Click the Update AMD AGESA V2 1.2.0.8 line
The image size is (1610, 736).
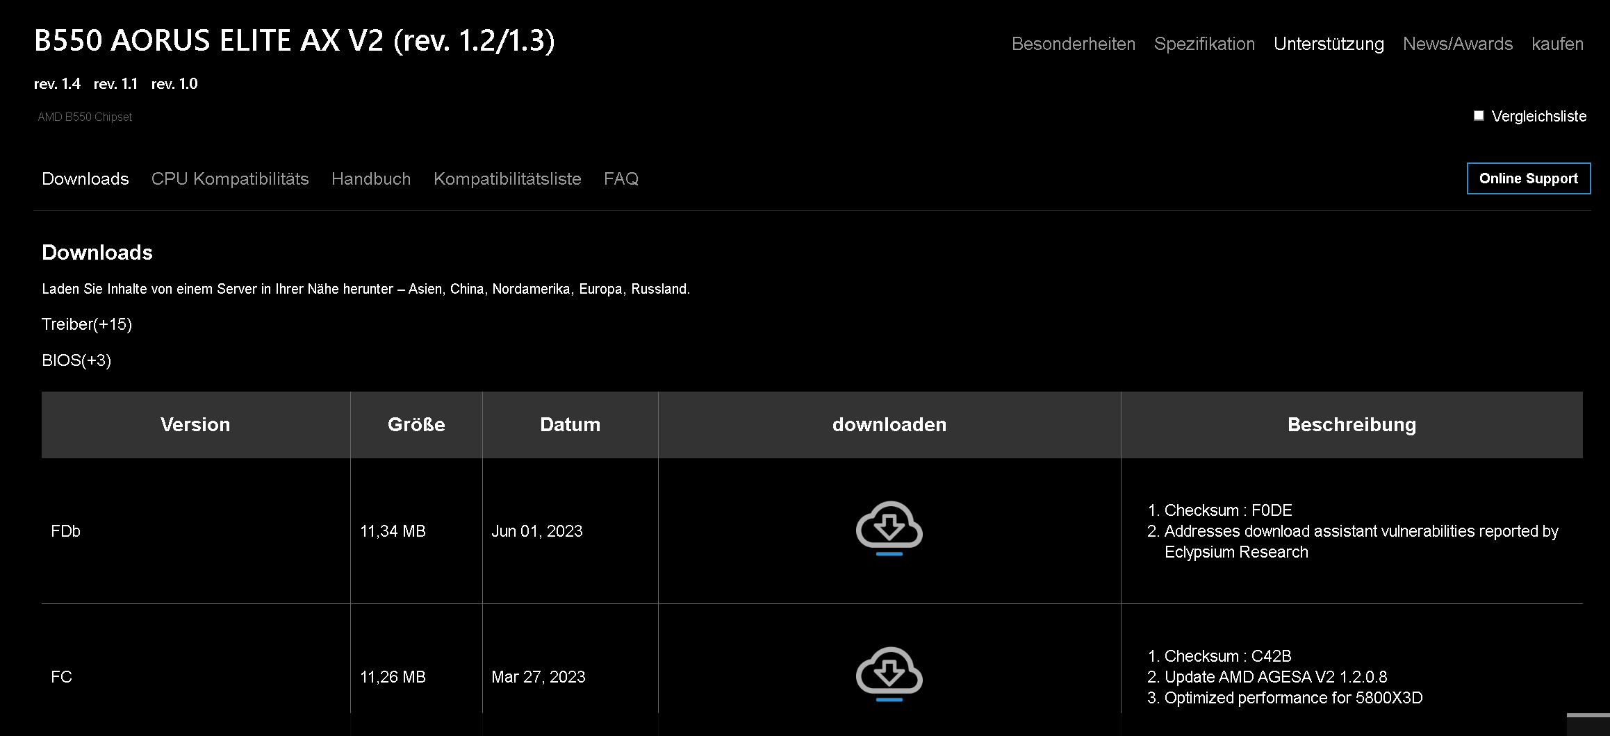(1276, 677)
